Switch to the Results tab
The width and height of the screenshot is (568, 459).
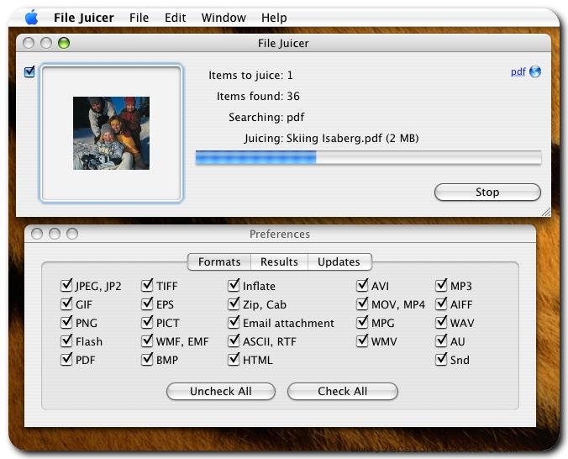[x=279, y=261]
